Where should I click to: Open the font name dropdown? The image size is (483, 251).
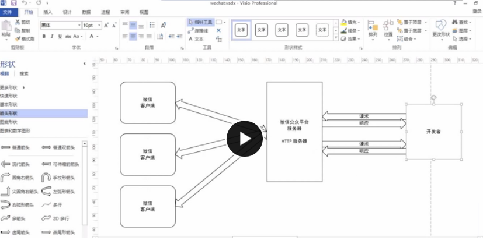pyautogui.click(x=79, y=25)
